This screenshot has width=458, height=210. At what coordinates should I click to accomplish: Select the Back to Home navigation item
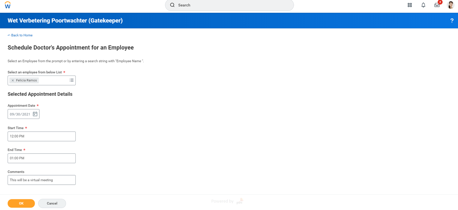(22, 35)
